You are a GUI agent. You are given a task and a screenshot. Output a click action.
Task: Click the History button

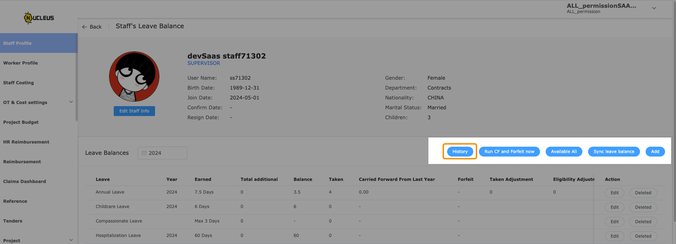460,152
